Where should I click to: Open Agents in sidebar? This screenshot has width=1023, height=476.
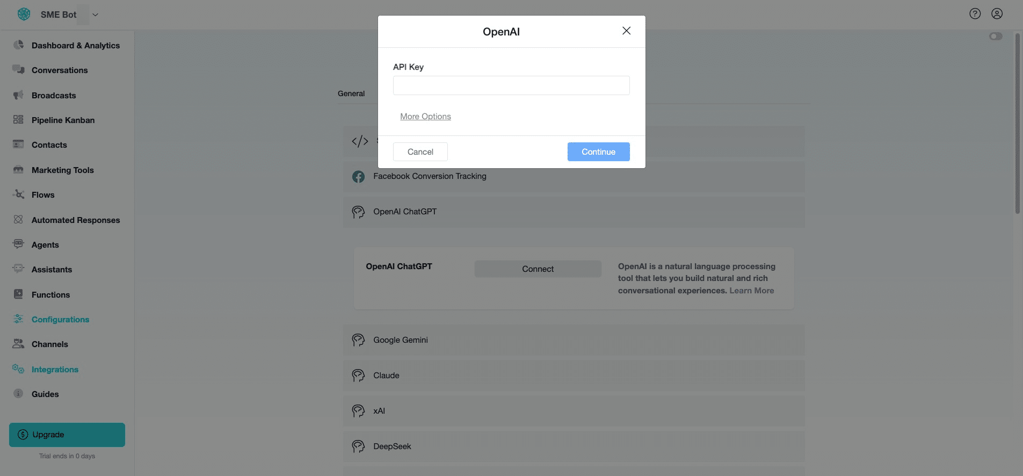click(45, 245)
